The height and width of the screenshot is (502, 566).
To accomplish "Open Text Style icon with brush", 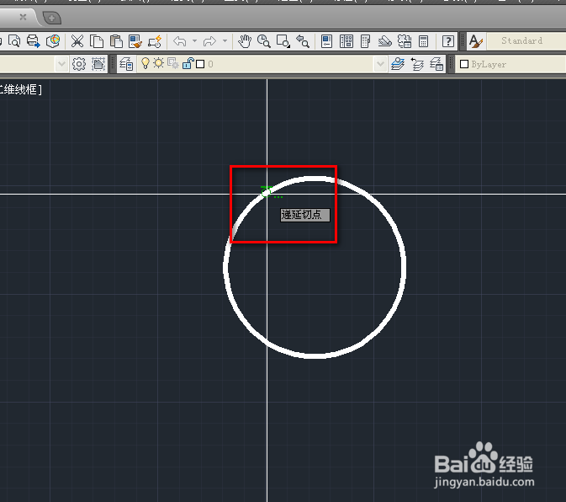I will pos(476,40).
